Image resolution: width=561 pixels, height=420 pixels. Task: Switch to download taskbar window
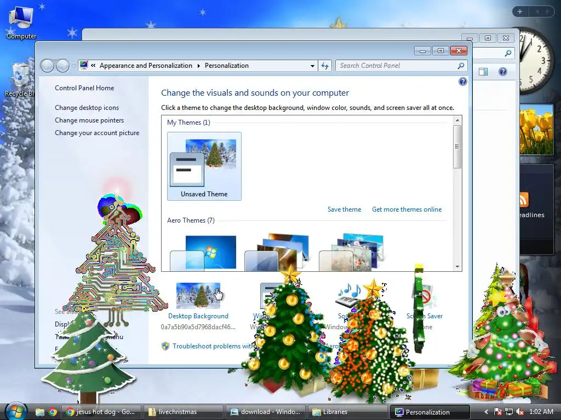[x=265, y=412]
